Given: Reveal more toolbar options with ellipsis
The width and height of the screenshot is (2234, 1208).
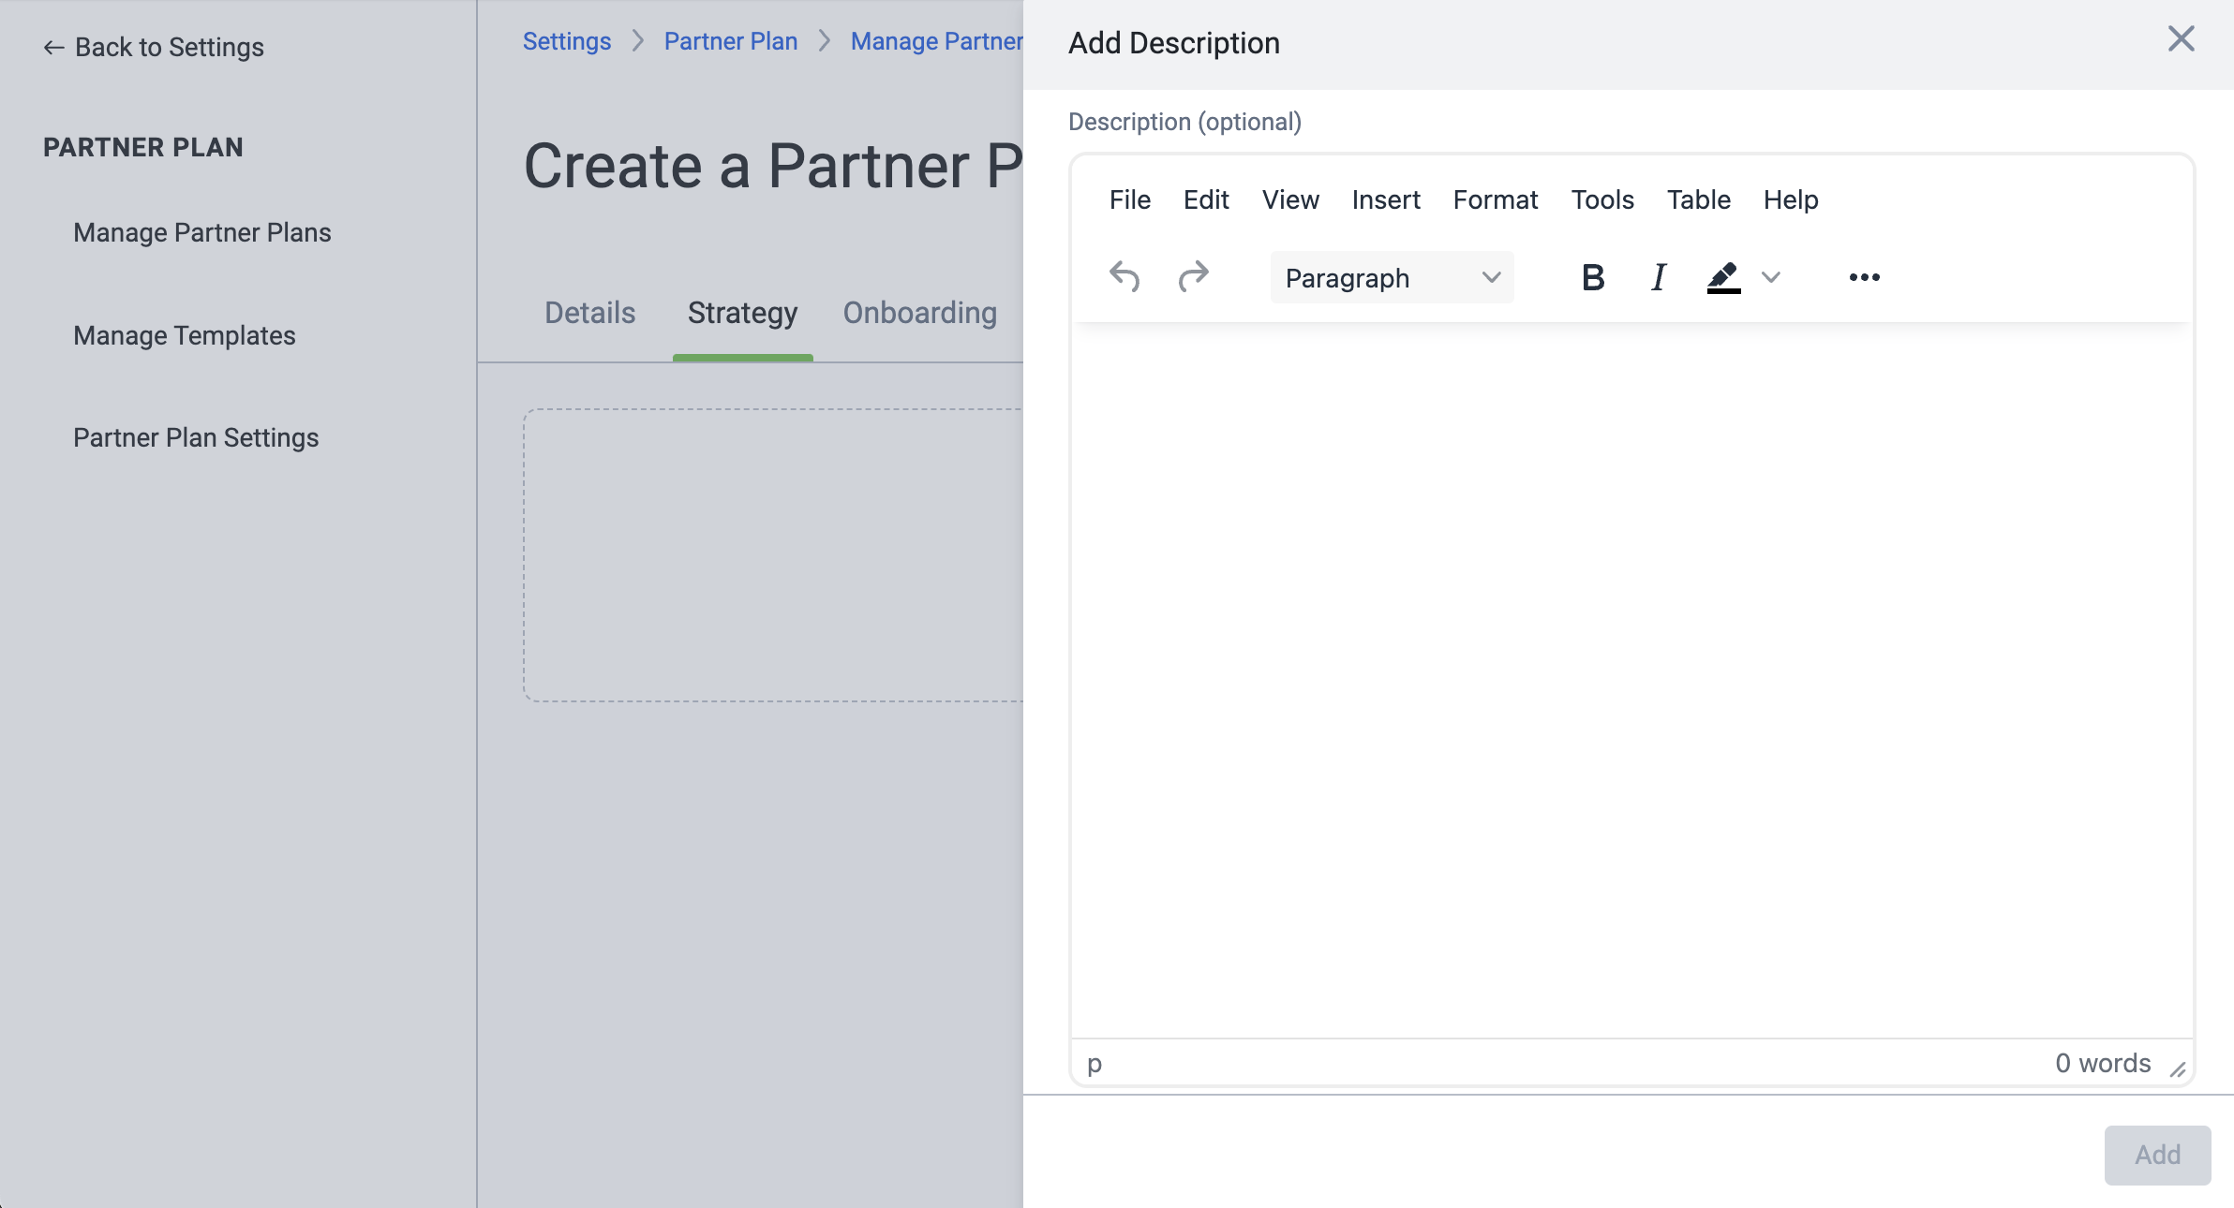Looking at the screenshot, I should (1865, 277).
